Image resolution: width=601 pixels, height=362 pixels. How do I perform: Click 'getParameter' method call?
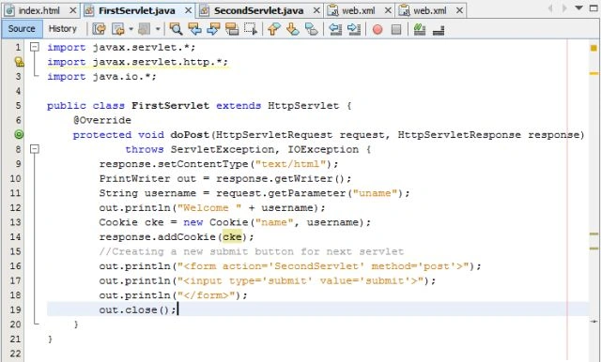coord(307,193)
